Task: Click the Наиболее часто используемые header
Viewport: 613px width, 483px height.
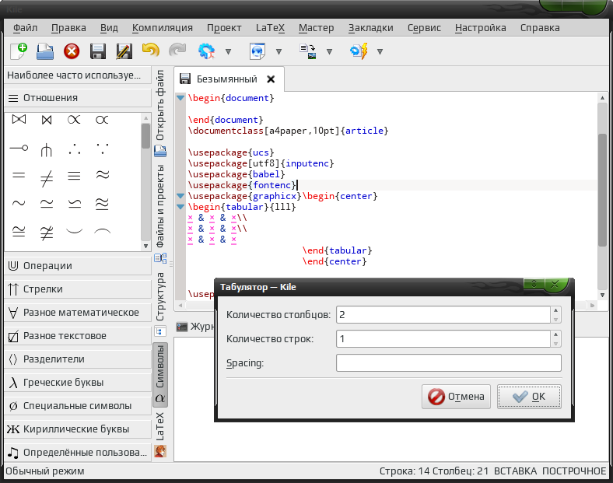Action: tap(78, 75)
